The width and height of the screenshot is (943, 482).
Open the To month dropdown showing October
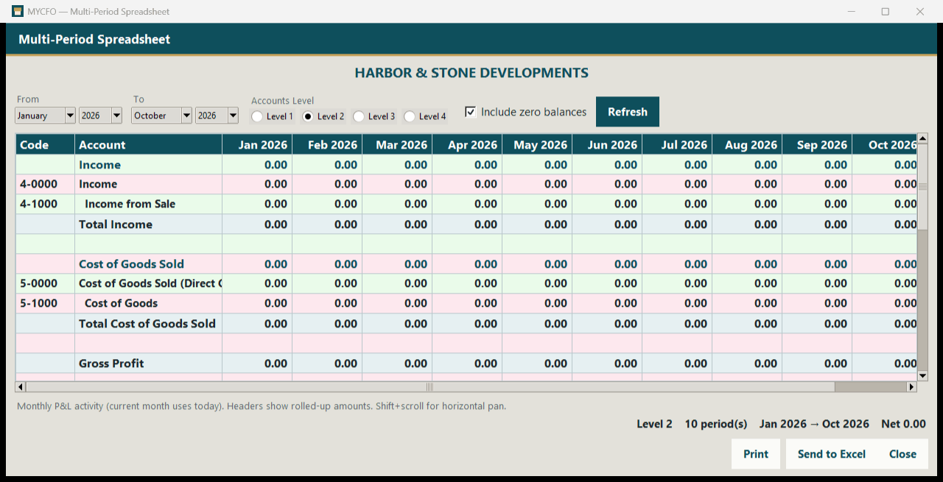[x=162, y=116]
